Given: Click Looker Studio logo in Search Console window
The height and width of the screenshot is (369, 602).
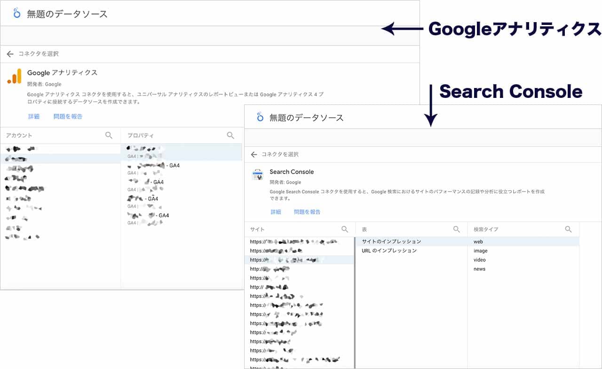Looking at the screenshot, I should [x=260, y=117].
